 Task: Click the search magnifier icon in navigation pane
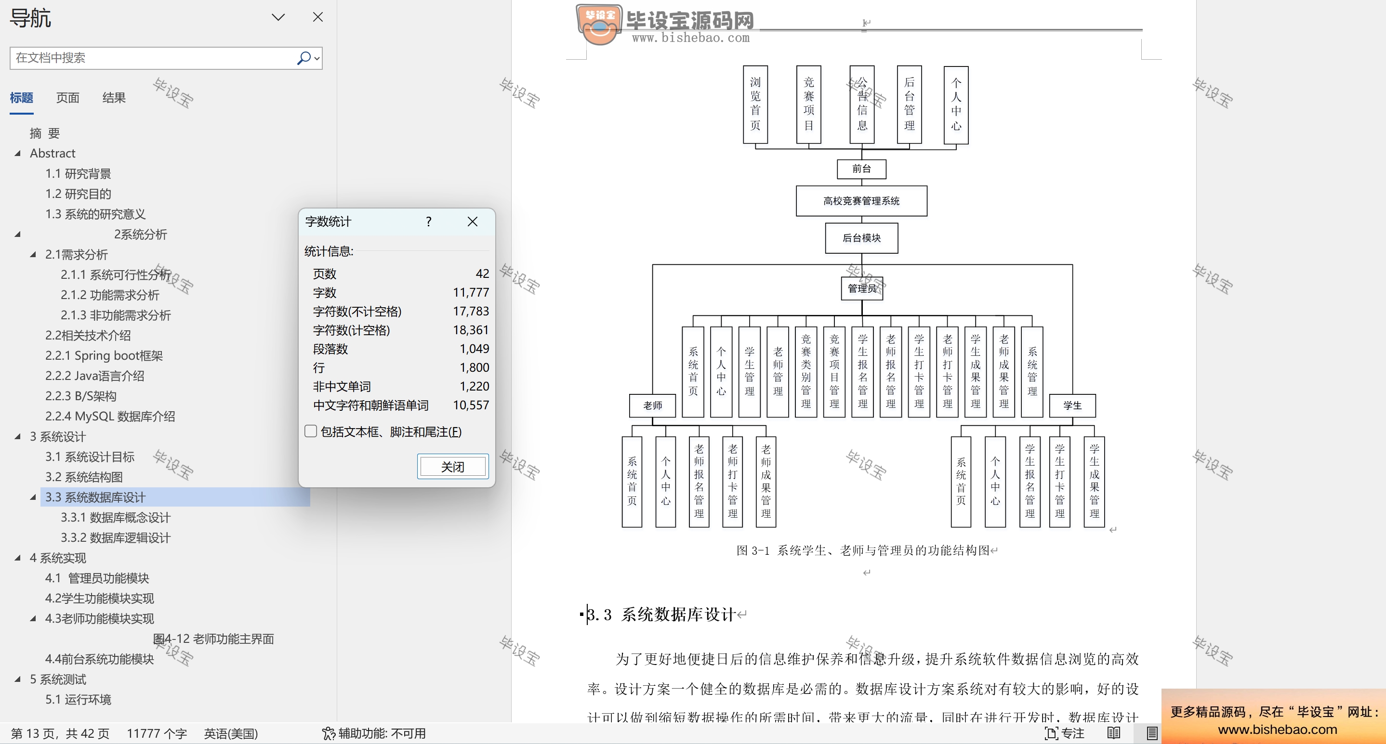(304, 58)
